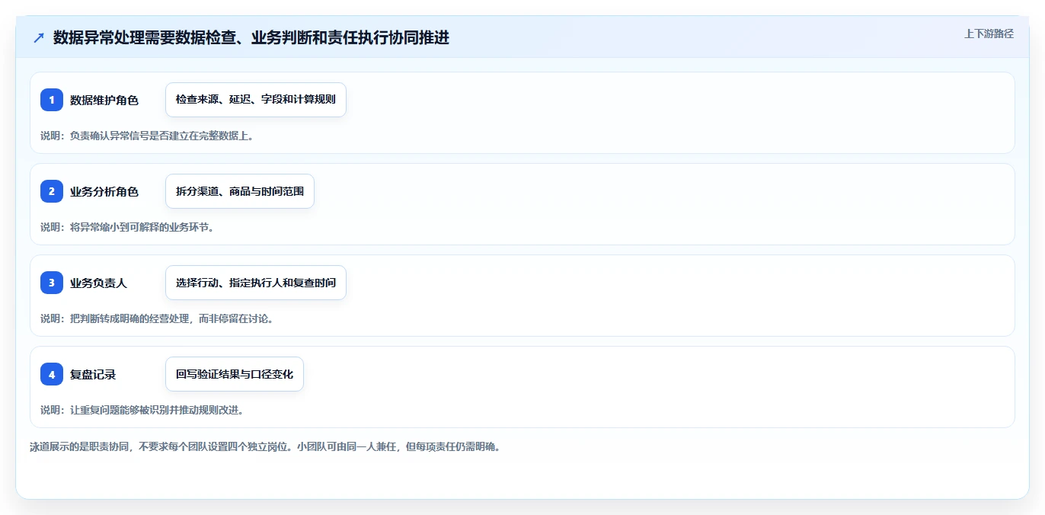The image size is (1045, 515).
Task: Click the 上下游路径 label
Action: click(x=989, y=34)
